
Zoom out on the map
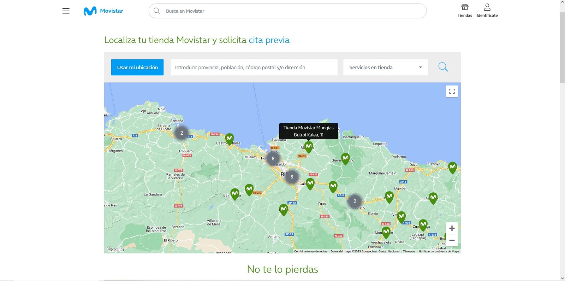click(452, 240)
